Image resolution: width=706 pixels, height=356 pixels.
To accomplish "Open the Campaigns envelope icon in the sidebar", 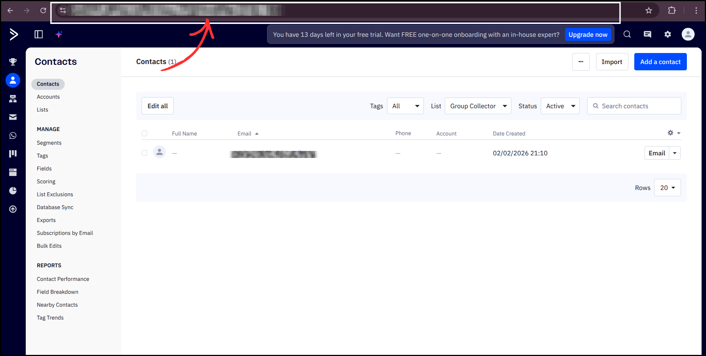I will pos(13,117).
